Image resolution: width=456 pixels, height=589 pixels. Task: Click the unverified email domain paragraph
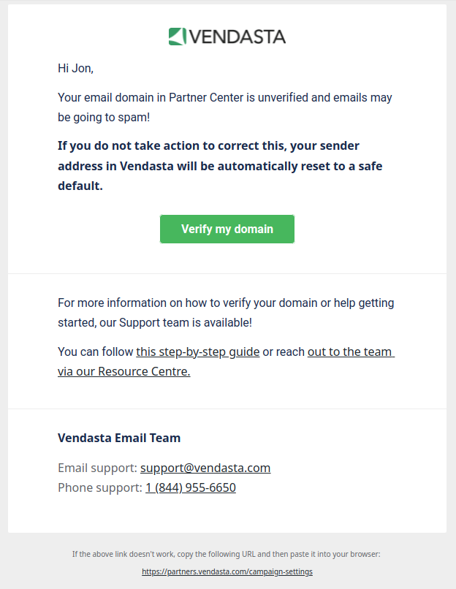(x=225, y=107)
